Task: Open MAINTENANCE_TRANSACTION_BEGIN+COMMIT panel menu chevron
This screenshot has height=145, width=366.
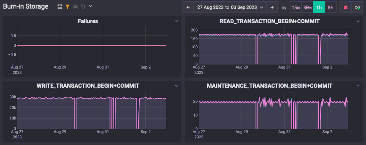Action: (358, 86)
